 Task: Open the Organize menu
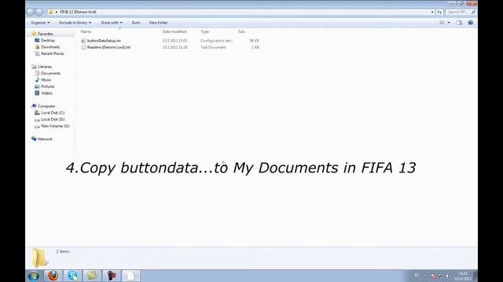coord(40,23)
